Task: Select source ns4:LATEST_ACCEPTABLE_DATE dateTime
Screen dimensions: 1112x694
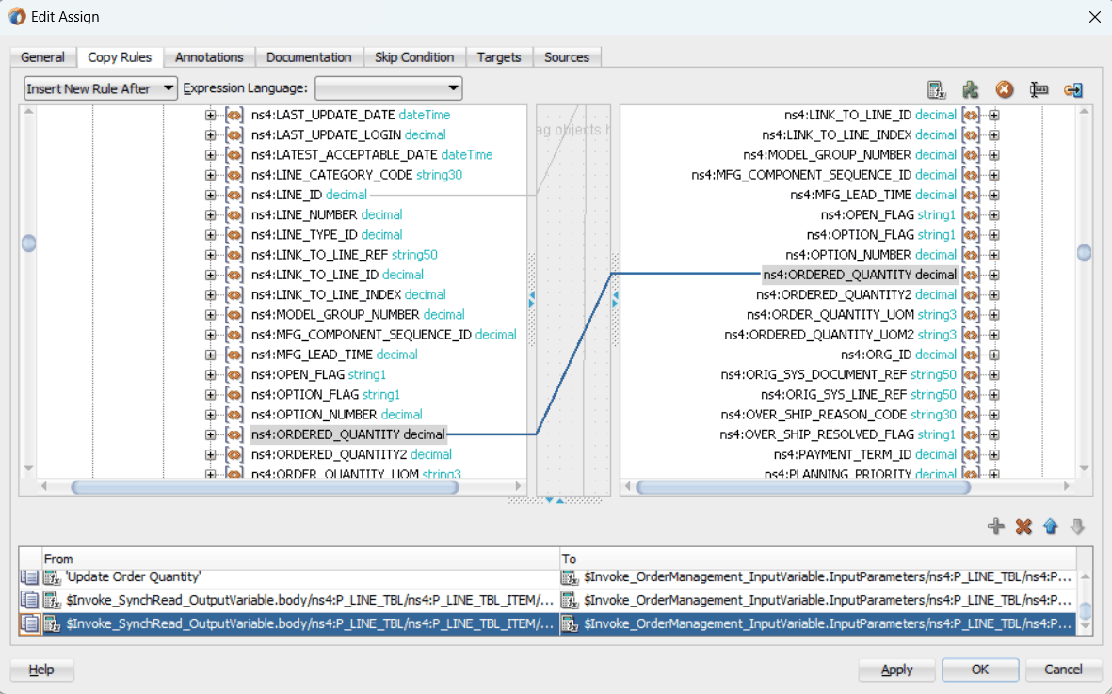Action: pos(372,155)
